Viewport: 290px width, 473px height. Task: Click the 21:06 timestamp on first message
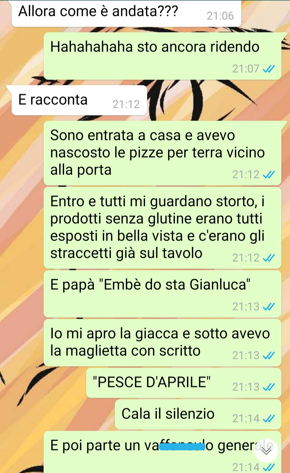click(220, 16)
